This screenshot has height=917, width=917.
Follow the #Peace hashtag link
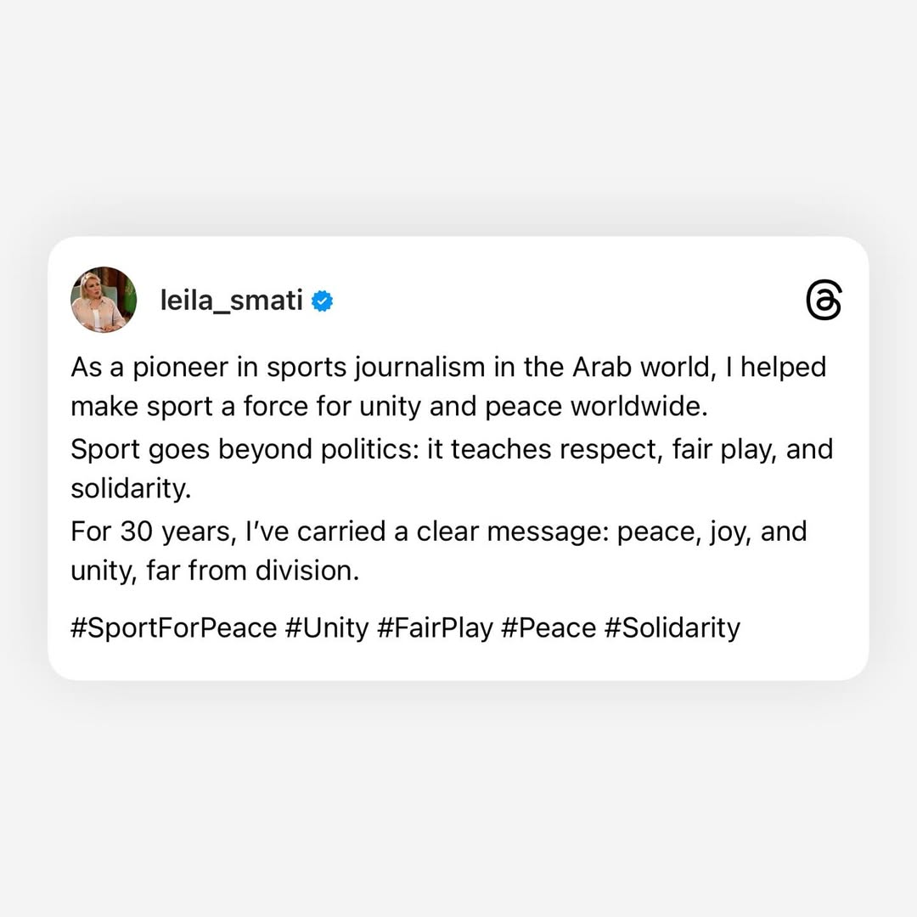549,628
